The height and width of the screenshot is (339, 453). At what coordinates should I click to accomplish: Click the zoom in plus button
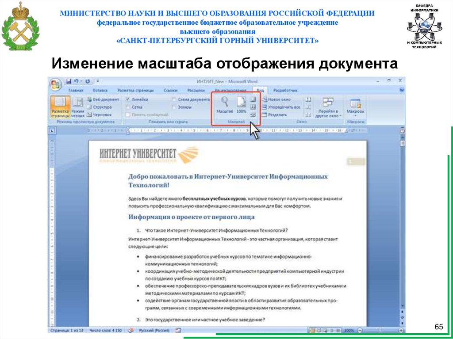pyautogui.click(x=401, y=330)
